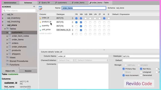Viewport: 161px width, 90px height.
Task: Collapse the Tables node
Action: (5, 29)
